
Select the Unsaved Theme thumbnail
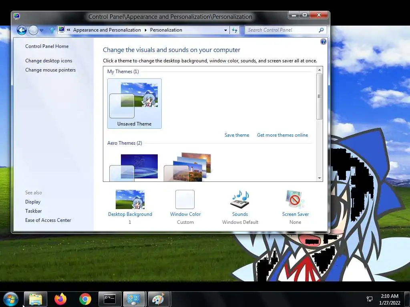135,104
